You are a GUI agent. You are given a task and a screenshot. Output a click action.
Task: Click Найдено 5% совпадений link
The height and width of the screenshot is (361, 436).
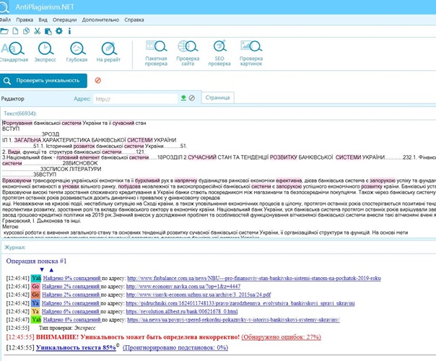point(71,303)
